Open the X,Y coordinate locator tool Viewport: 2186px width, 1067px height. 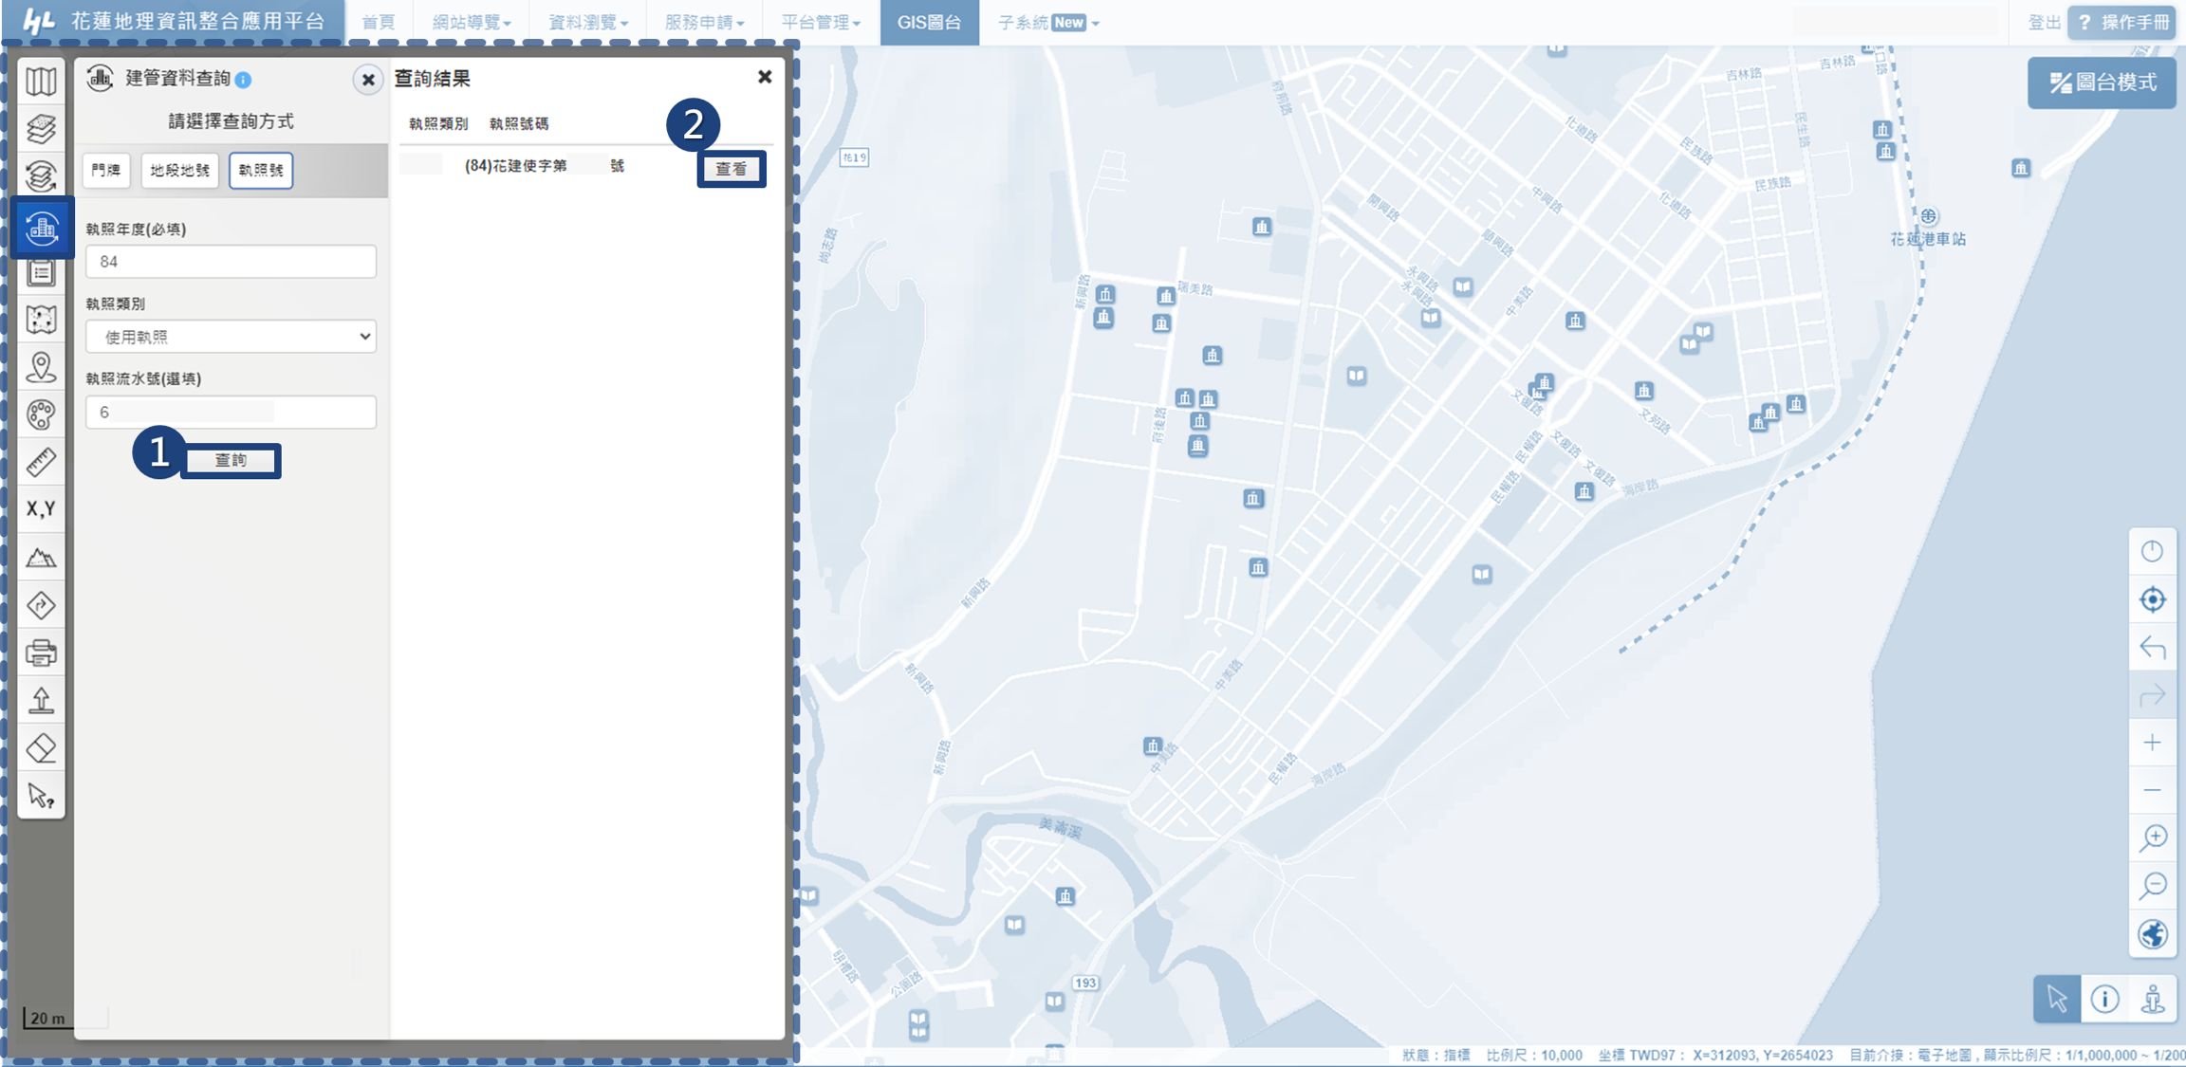pyautogui.click(x=41, y=509)
